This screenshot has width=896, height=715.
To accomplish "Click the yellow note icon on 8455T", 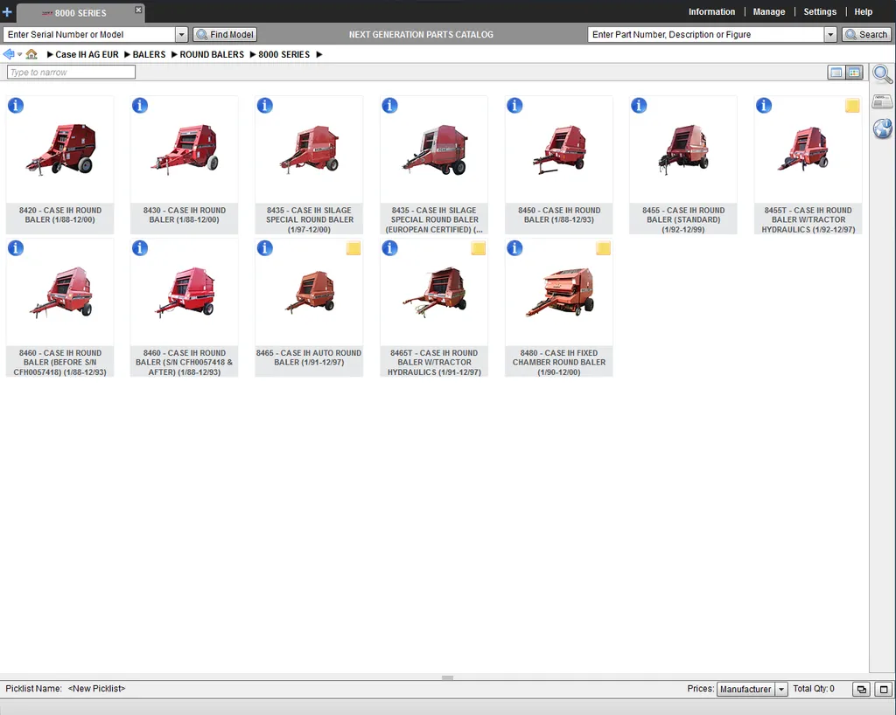I will (x=852, y=106).
